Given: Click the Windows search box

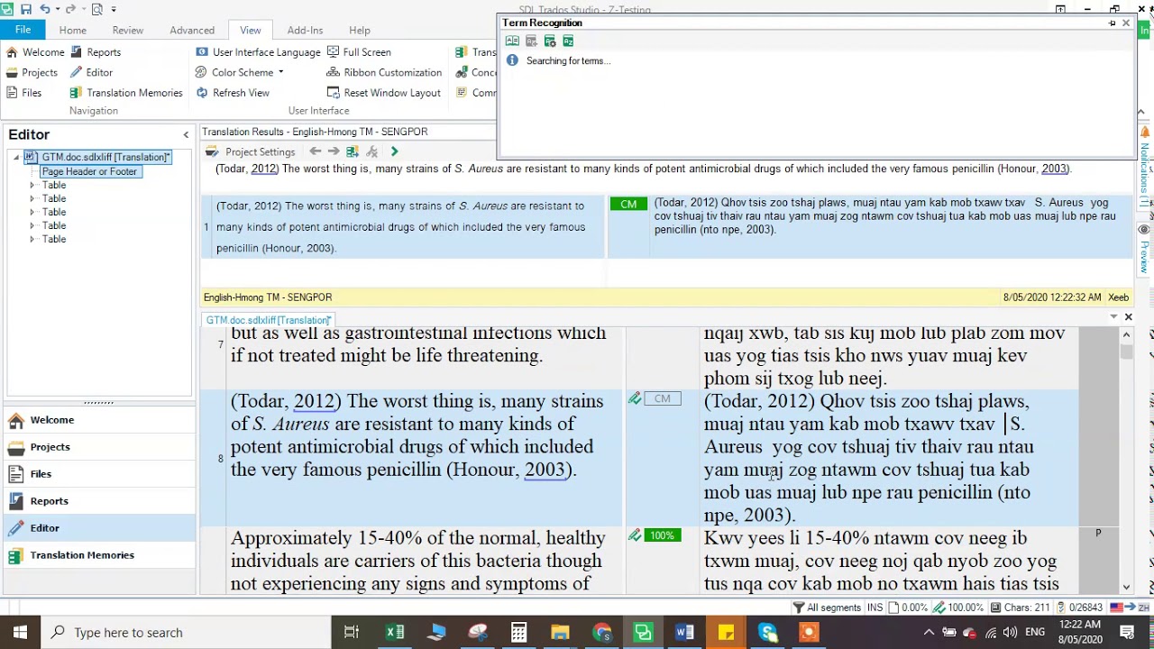Looking at the screenshot, I should 187,633.
